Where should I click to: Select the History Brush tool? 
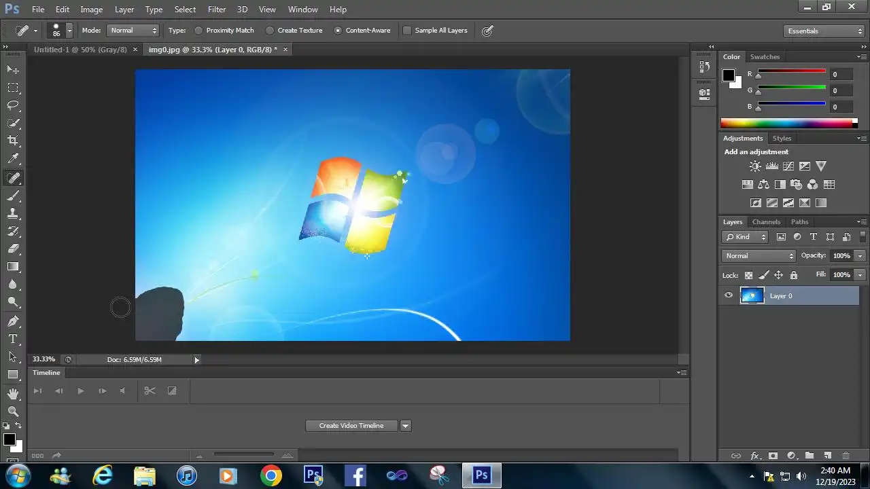pos(13,231)
